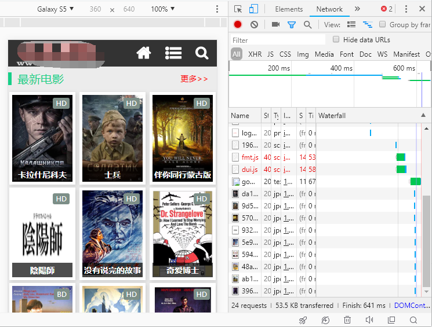The height and width of the screenshot is (327, 432).
Task: Open the Galaxy S5 device dropdown
Action: coord(56,9)
